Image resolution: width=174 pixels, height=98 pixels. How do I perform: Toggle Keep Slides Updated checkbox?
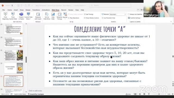[x=69, y=14]
